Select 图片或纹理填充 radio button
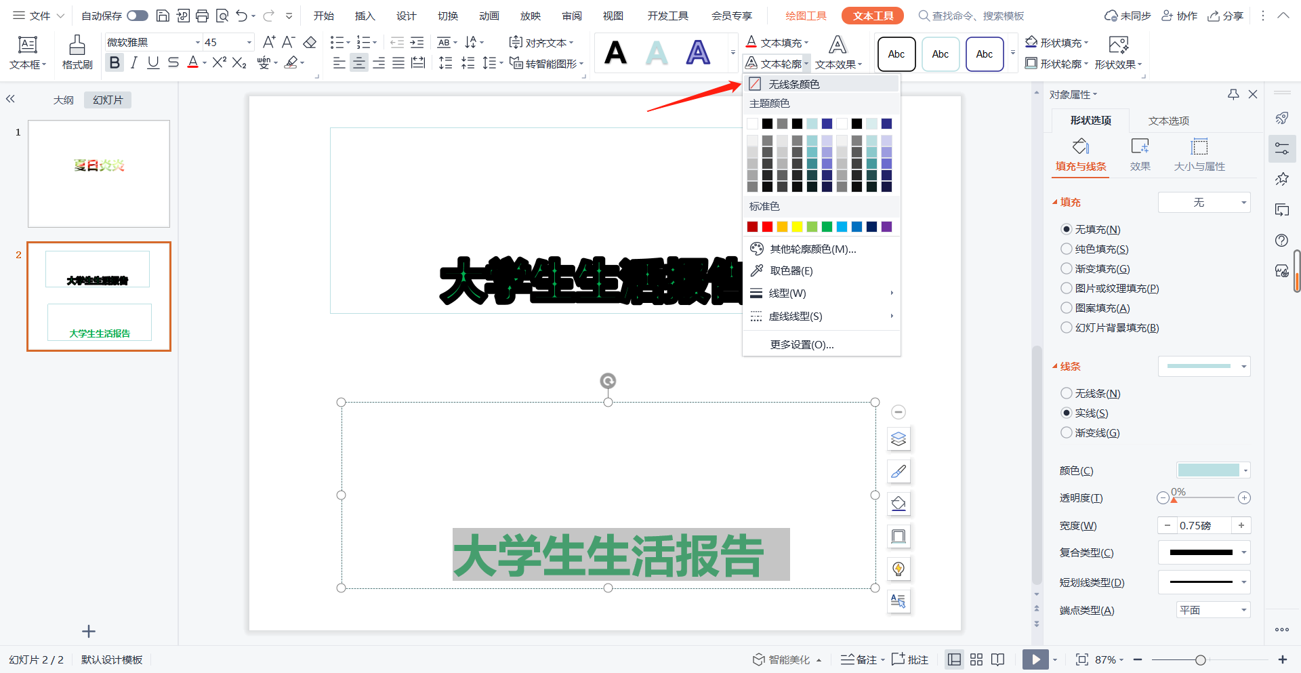The width and height of the screenshot is (1301, 673). tap(1067, 288)
